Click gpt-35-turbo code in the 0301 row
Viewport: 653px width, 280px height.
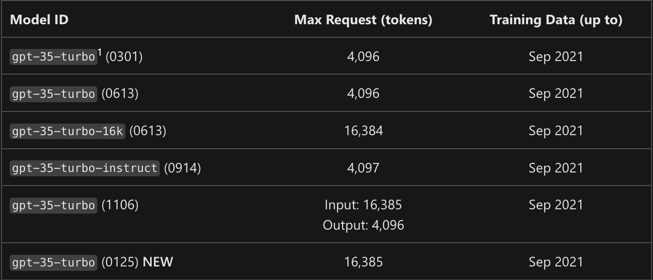point(53,57)
